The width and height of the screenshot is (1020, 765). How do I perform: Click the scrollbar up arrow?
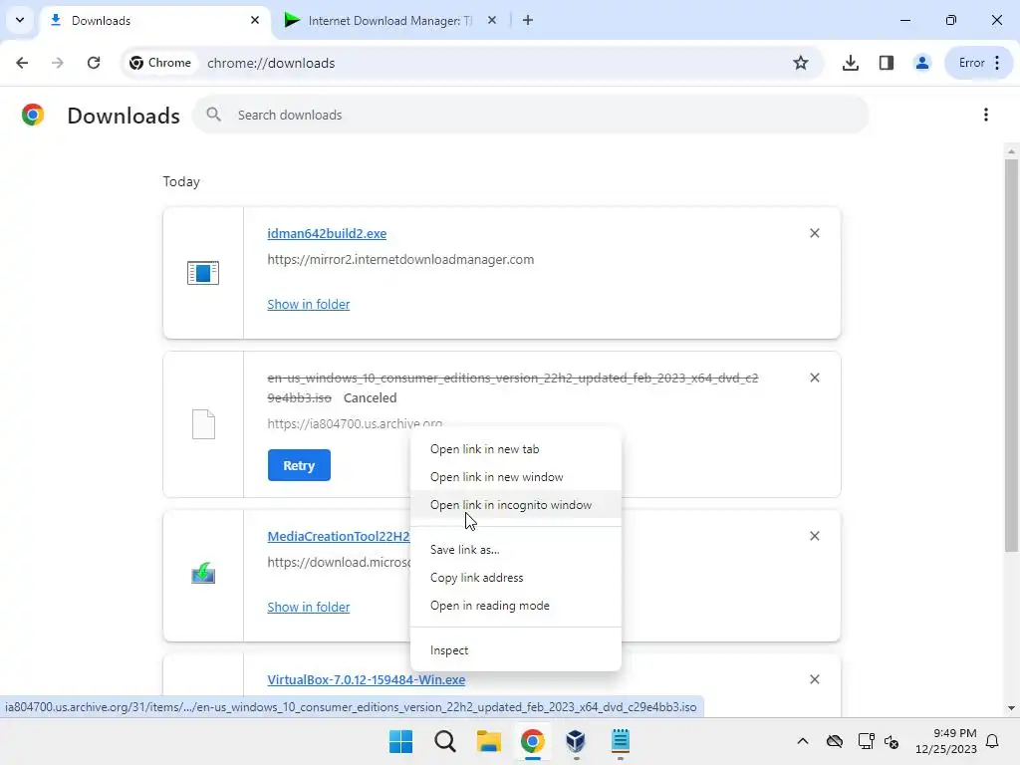point(1011,151)
